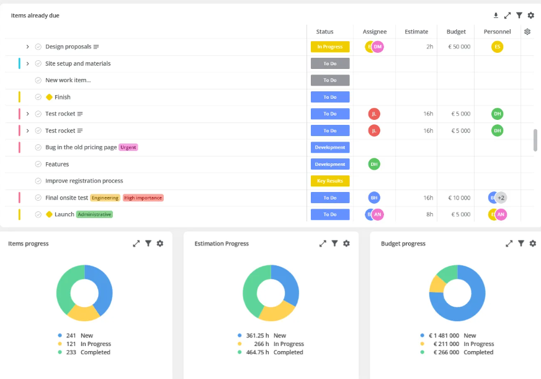
Task: Open filter for Items already due
Action: 519,15
